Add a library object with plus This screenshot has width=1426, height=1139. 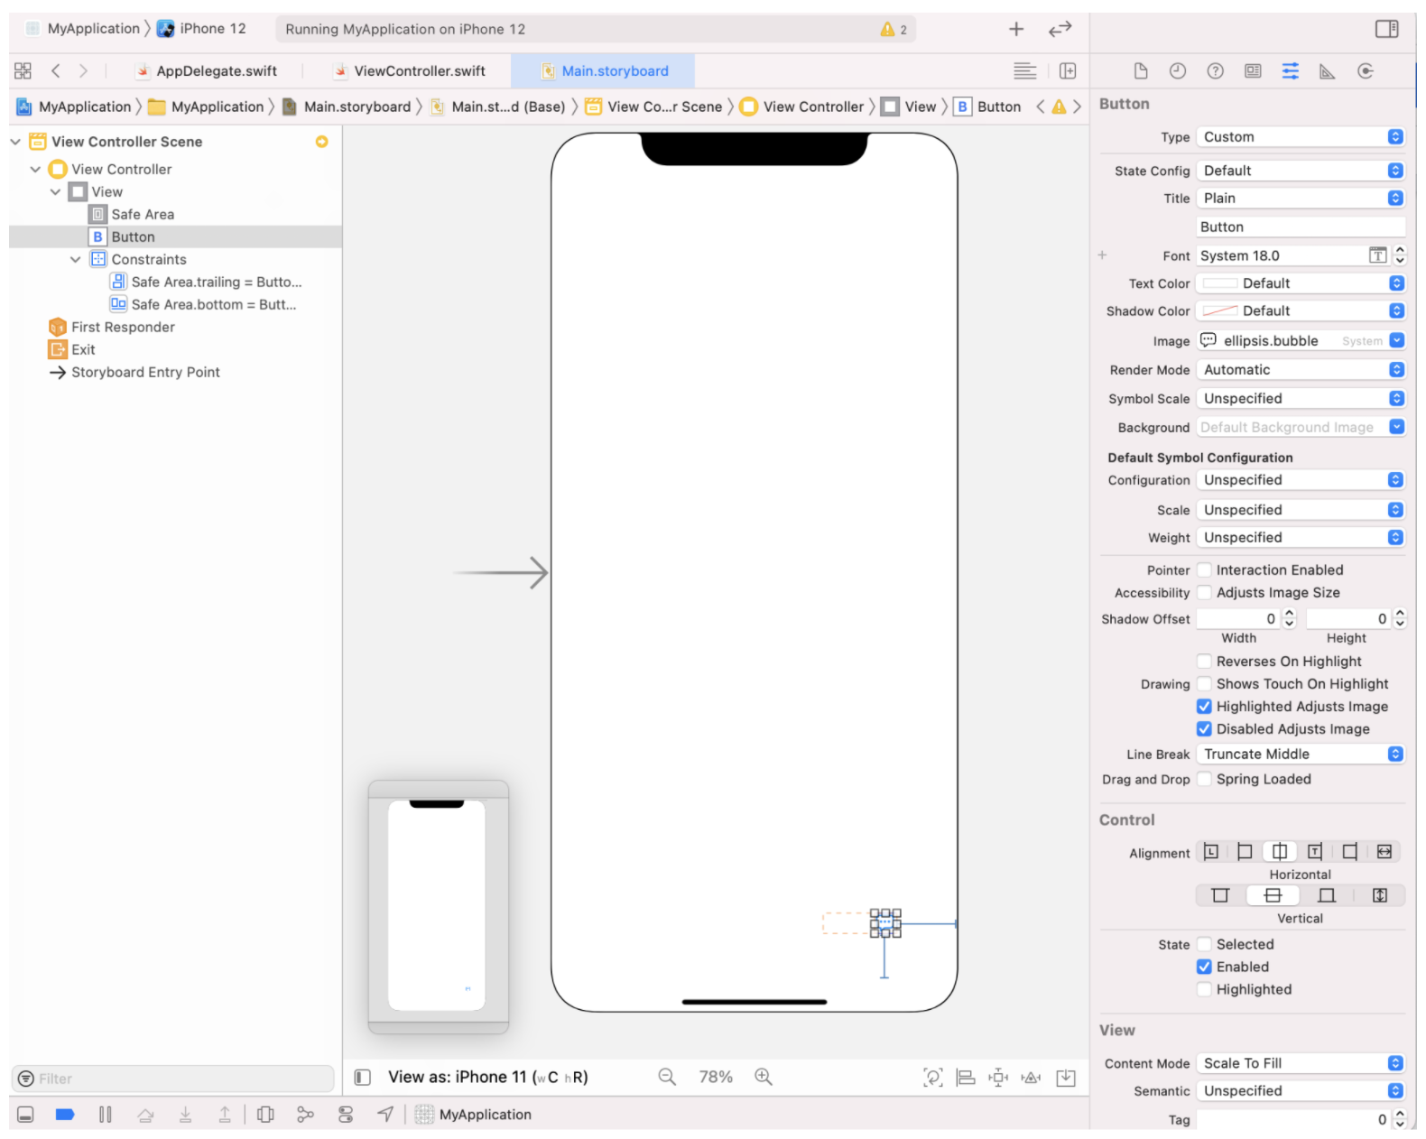(1016, 29)
